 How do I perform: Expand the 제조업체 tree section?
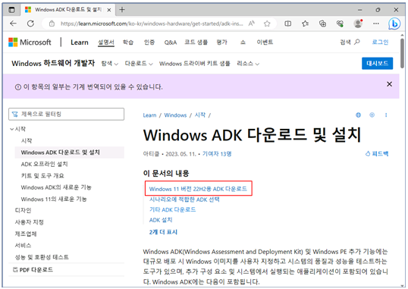(26, 234)
